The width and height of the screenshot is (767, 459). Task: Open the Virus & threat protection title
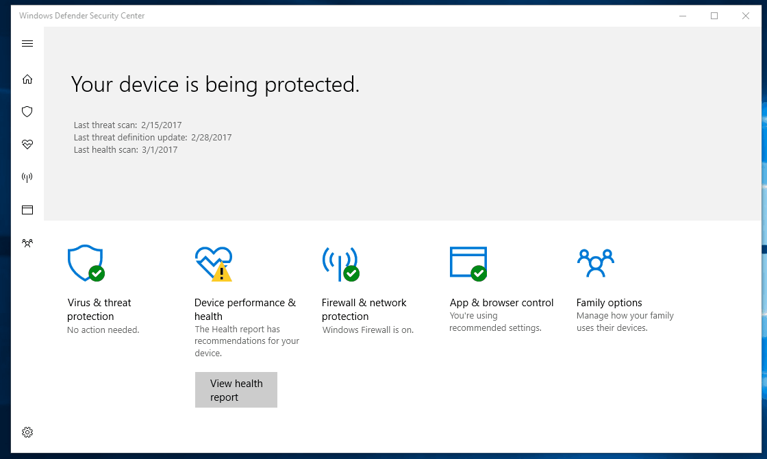click(99, 309)
